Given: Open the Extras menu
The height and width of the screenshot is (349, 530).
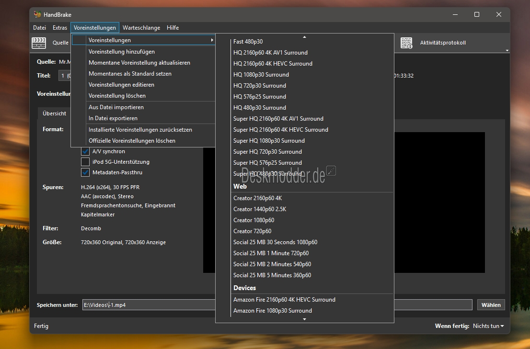Looking at the screenshot, I should 60,28.
